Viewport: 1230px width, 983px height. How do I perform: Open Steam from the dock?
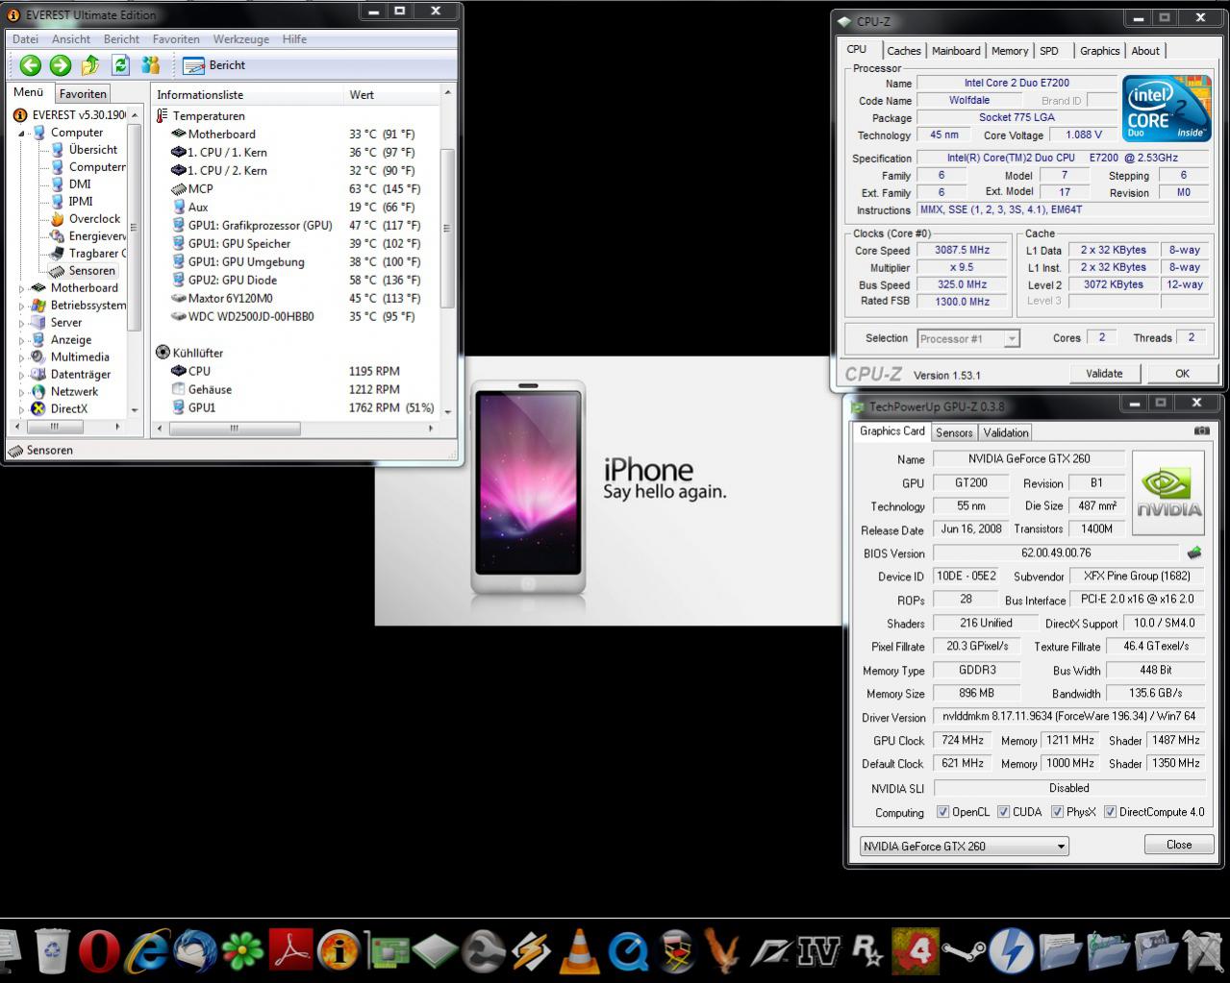point(963,952)
